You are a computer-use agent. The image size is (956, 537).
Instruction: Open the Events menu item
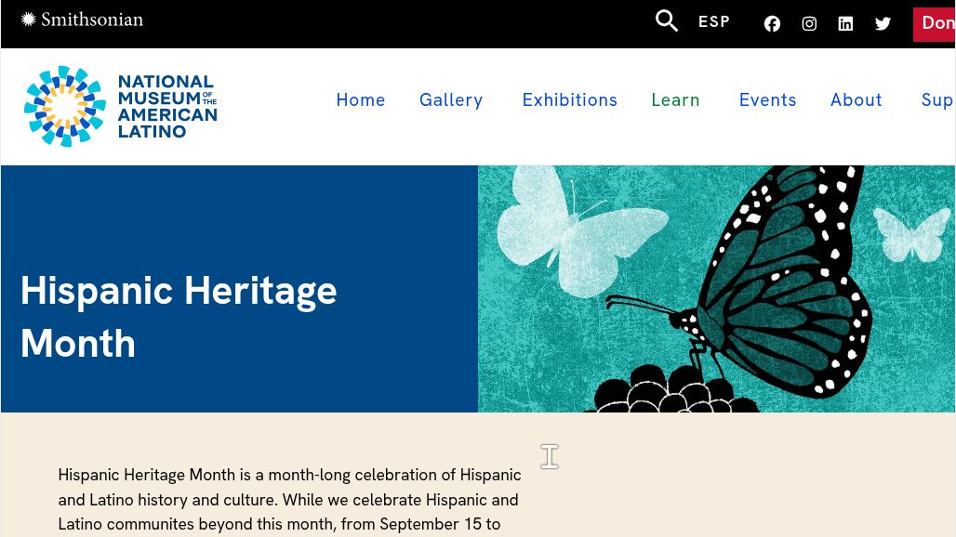(x=767, y=100)
